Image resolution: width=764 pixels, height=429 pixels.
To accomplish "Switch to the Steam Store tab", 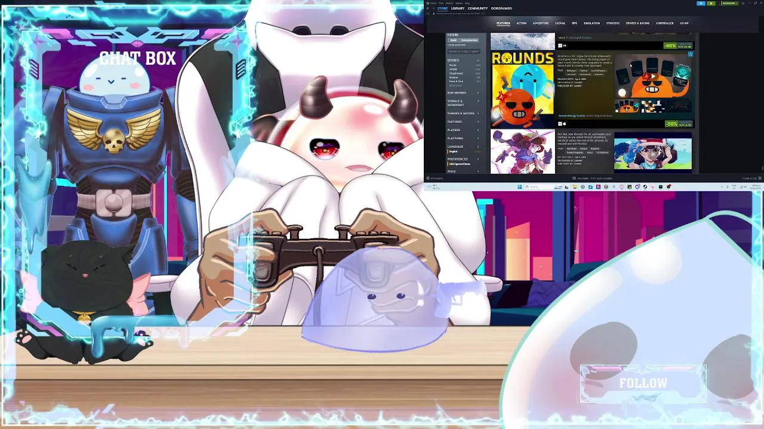I will coord(442,8).
